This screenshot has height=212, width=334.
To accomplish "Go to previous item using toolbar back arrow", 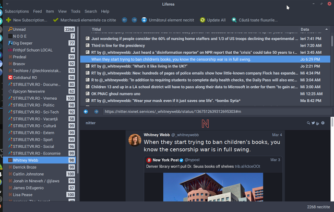I will (x=125, y=20).
